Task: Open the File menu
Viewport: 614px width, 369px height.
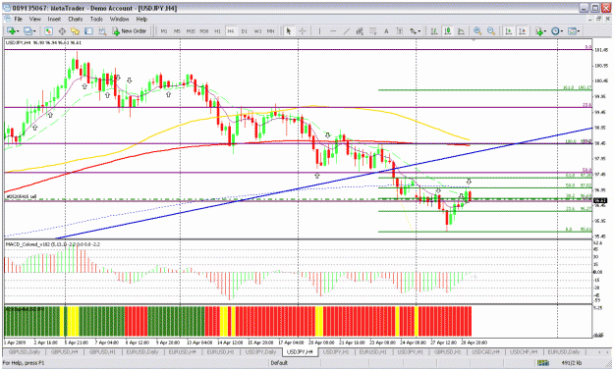Action: point(19,19)
